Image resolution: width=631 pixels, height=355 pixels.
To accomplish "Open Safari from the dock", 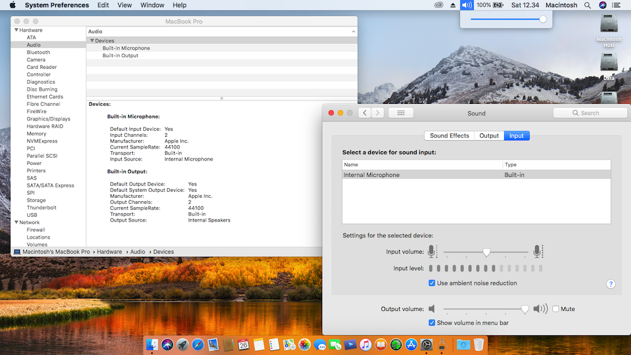I will click(197, 344).
